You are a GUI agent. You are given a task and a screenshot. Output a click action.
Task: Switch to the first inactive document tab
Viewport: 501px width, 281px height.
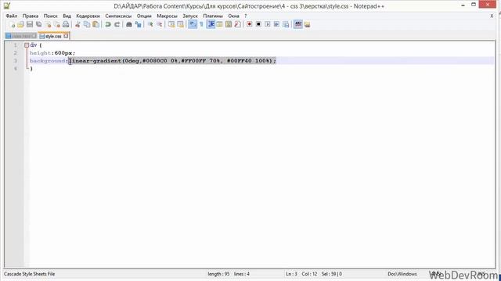pos(21,36)
